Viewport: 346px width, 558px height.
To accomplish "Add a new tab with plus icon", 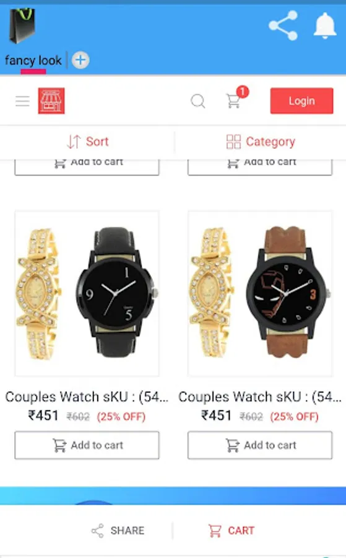I will 80,60.
